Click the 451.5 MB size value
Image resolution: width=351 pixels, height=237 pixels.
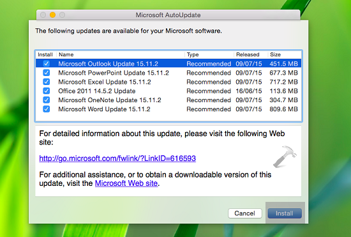(x=283, y=64)
